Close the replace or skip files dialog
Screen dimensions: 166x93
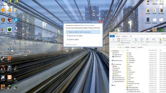coord(100,22)
